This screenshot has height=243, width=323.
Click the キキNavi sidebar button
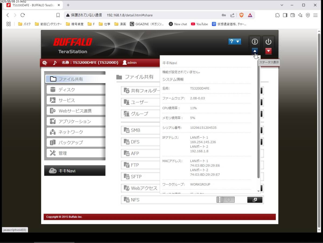click(75, 171)
